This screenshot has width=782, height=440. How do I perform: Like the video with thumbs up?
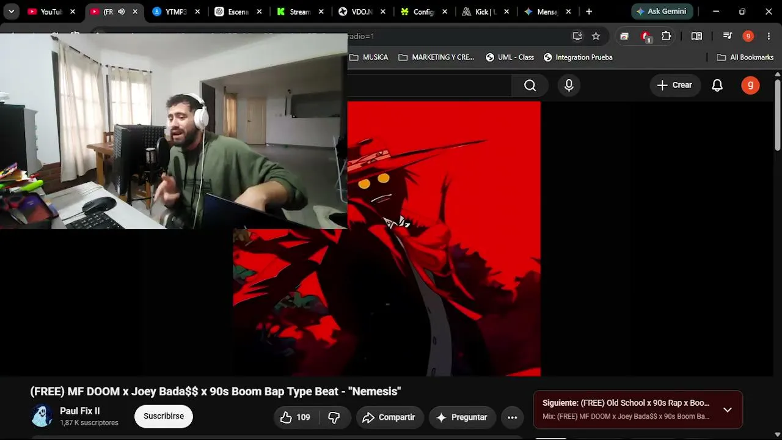point(295,417)
